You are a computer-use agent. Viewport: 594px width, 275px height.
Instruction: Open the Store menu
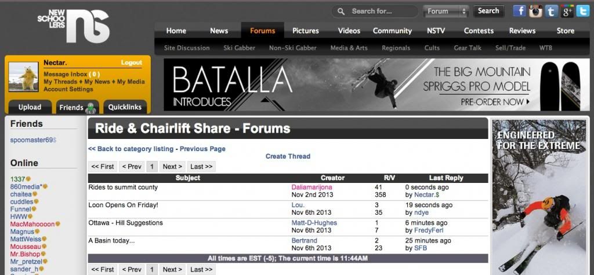565,31
